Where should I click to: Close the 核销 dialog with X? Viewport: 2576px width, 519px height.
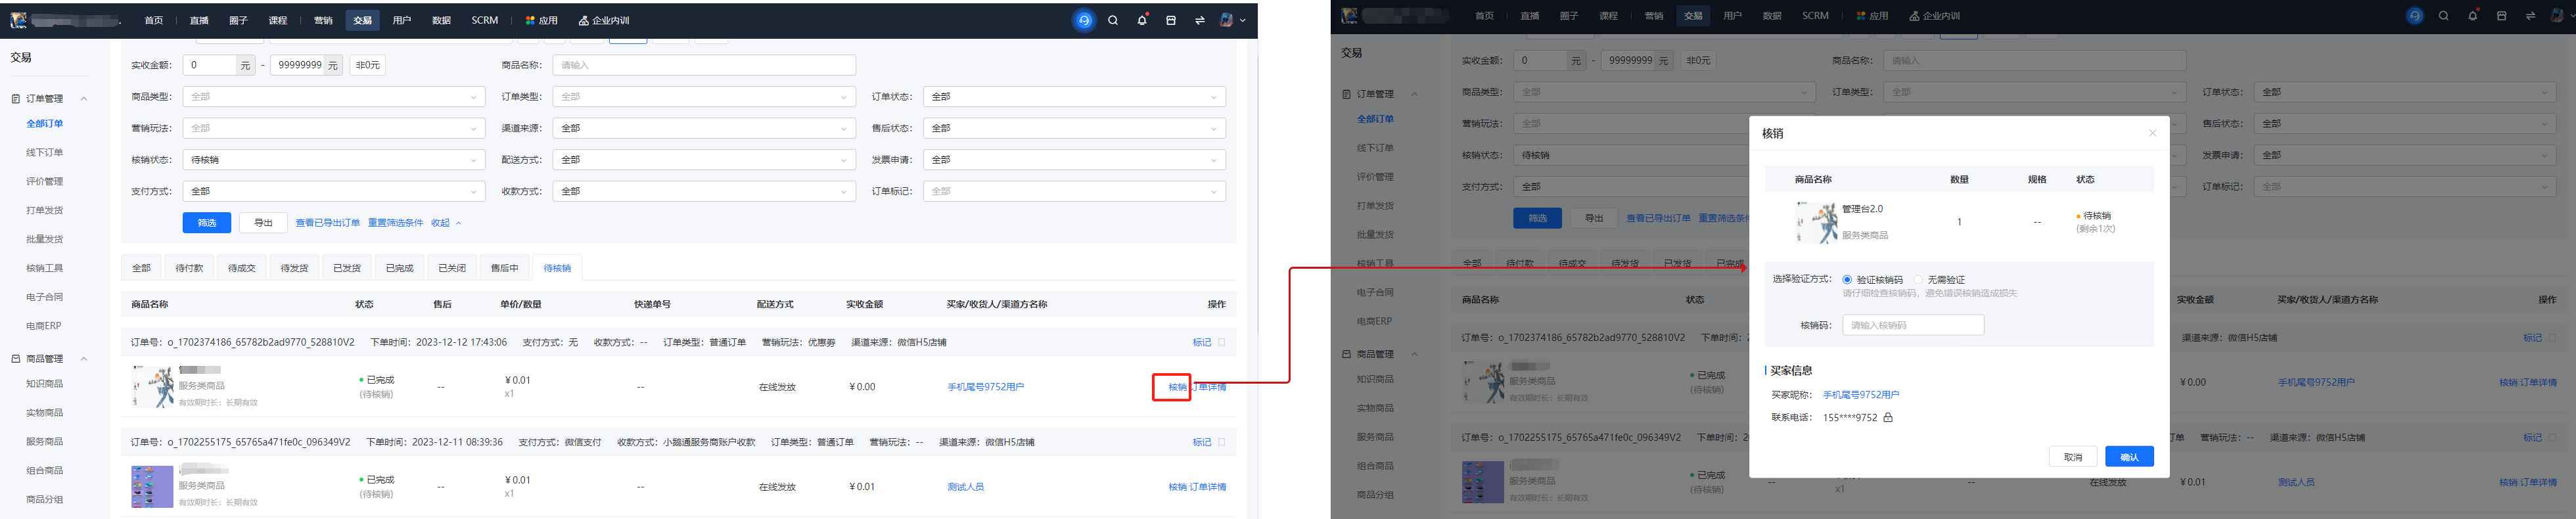coord(2153,133)
